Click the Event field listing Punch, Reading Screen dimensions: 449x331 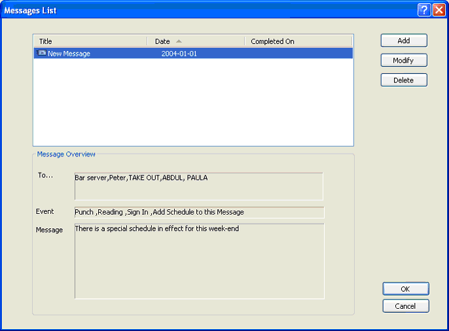coord(198,212)
